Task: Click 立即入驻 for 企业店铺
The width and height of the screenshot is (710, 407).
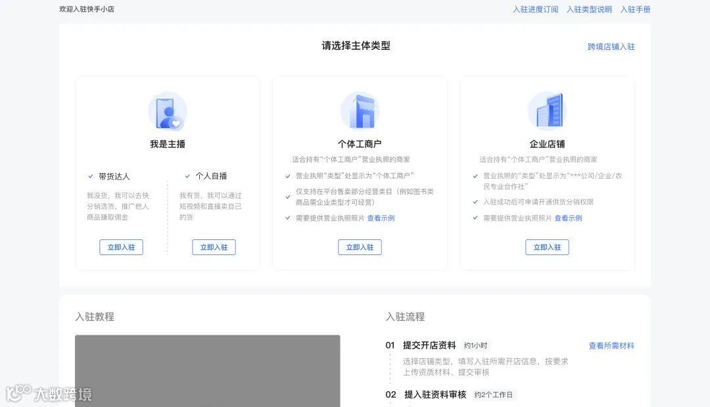Action: coord(547,247)
